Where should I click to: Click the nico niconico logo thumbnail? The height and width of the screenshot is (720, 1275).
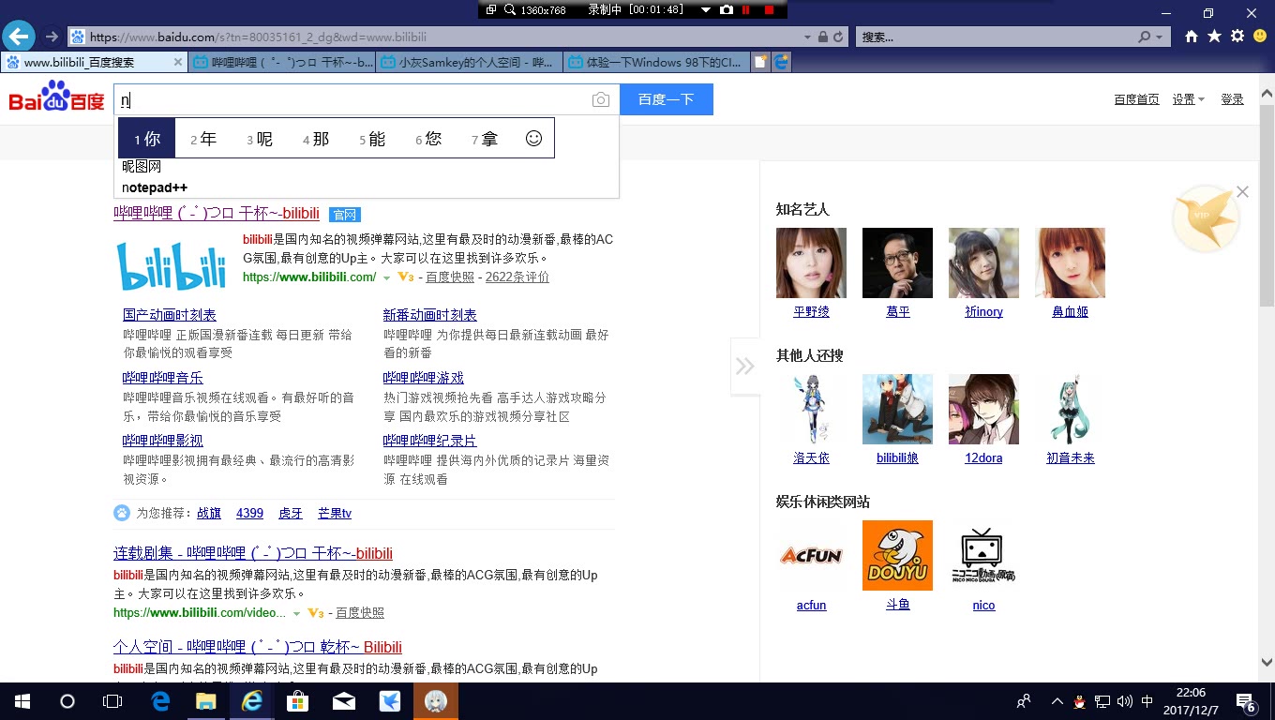coord(983,555)
